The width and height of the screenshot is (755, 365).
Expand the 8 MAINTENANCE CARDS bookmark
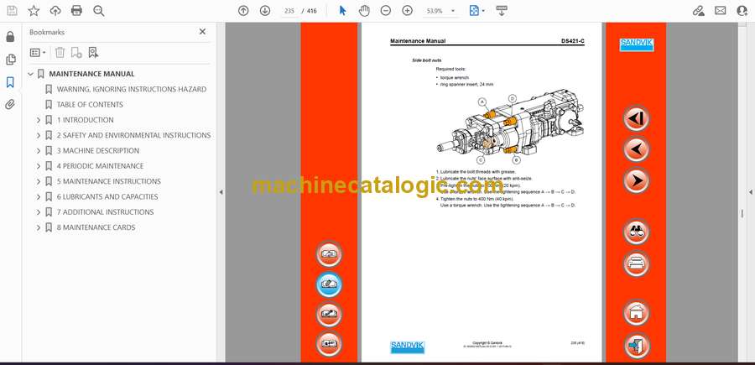point(39,227)
